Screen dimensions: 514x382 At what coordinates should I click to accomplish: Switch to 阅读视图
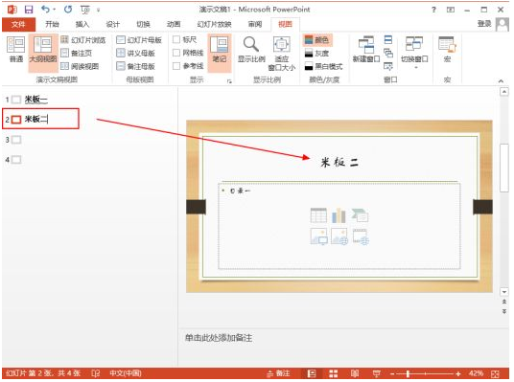click(x=80, y=66)
